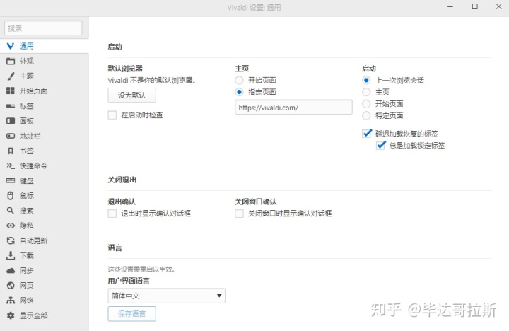Open 隐私 settings section
Viewport: 509px width, 331px height.
click(x=44, y=226)
